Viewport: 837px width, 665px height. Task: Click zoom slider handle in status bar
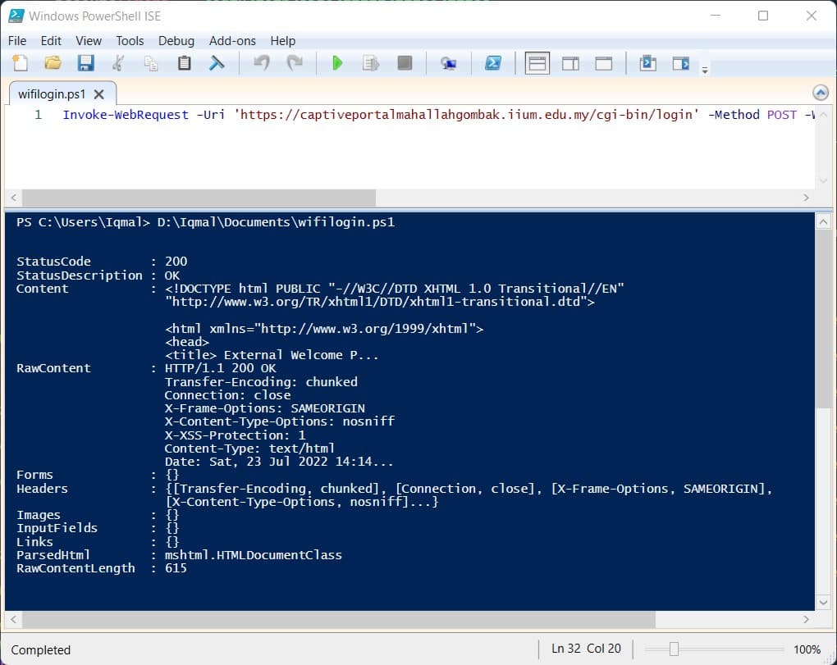click(674, 649)
